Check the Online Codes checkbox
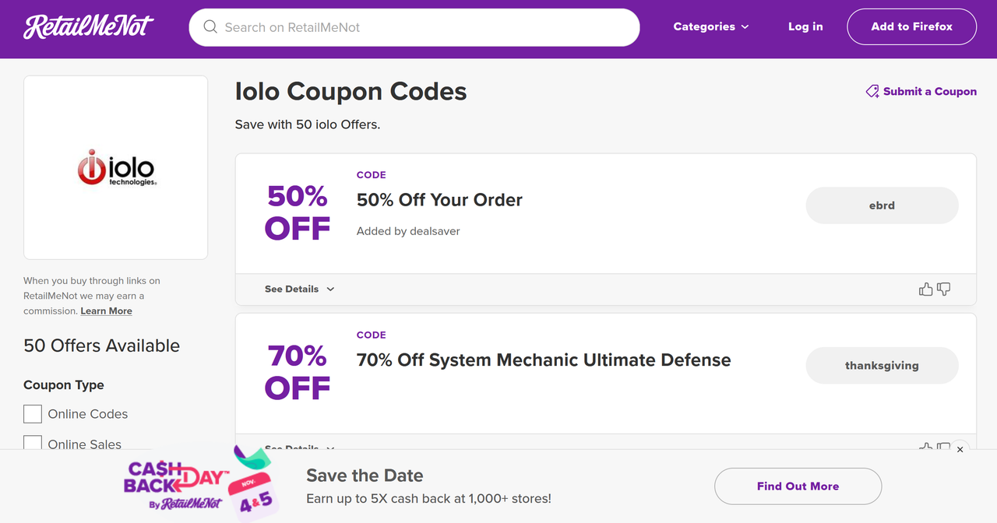Viewport: 997px width, 523px height. click(33, 414)
